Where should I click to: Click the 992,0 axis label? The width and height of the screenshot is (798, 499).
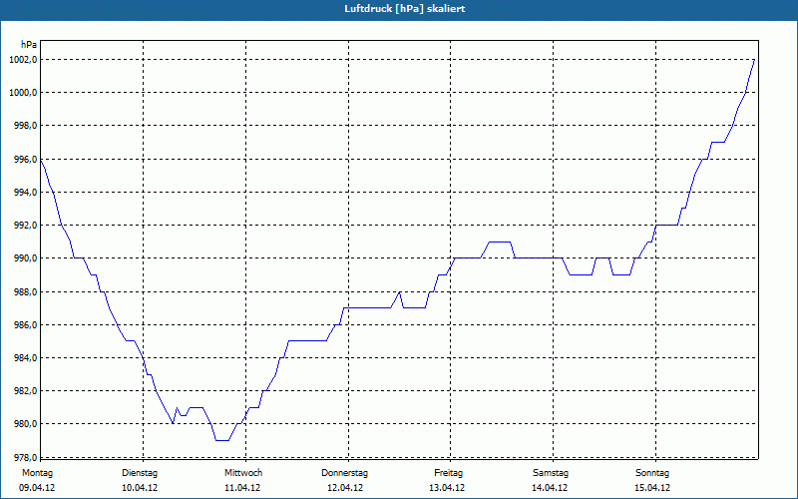coord(24,226)
